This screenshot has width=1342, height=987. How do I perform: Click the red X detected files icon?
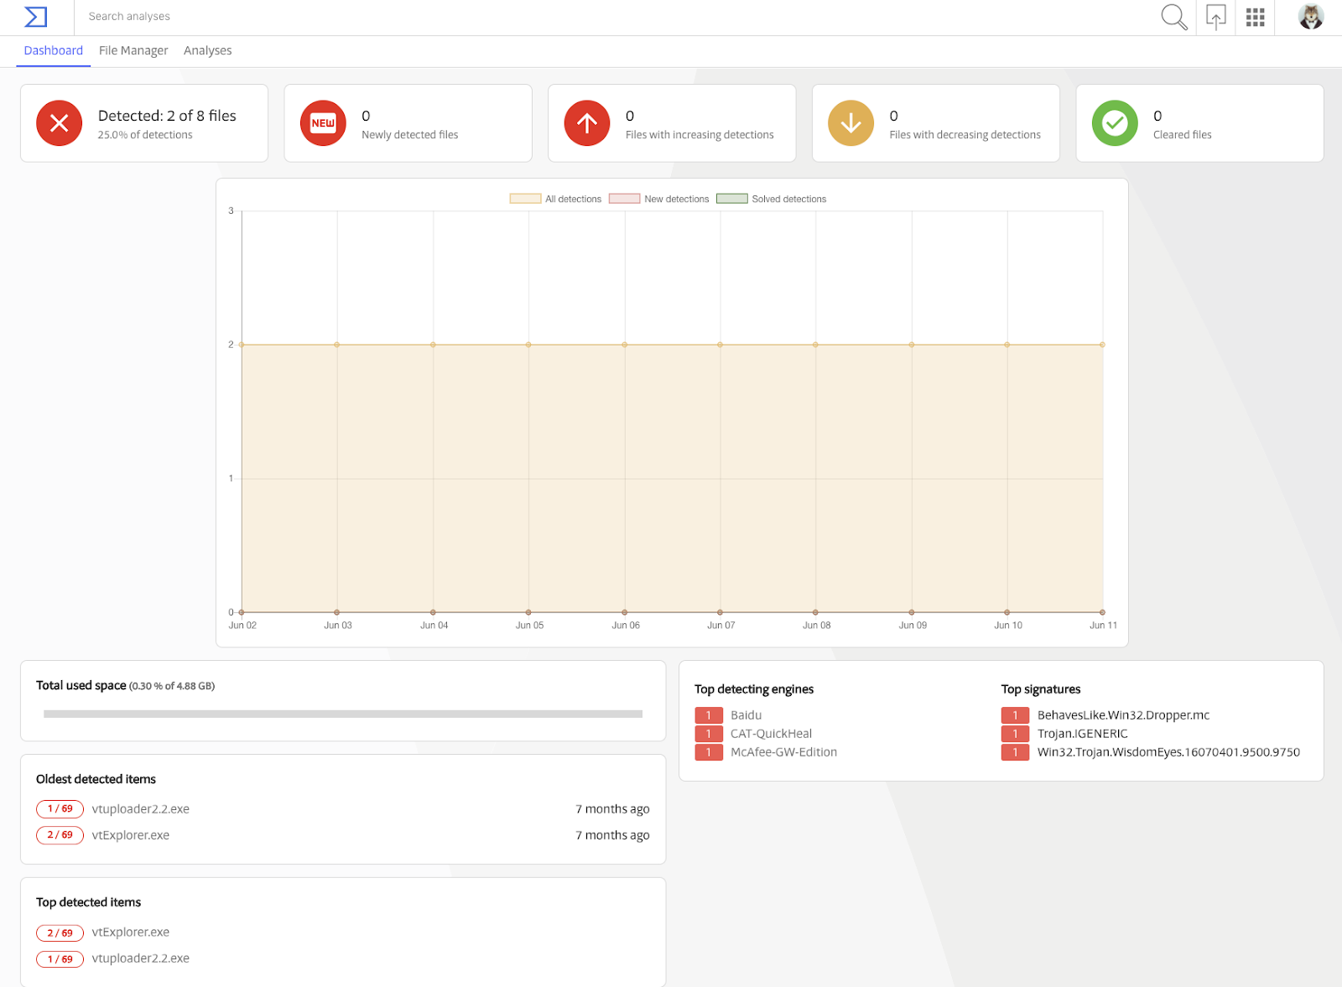(60, 123)
